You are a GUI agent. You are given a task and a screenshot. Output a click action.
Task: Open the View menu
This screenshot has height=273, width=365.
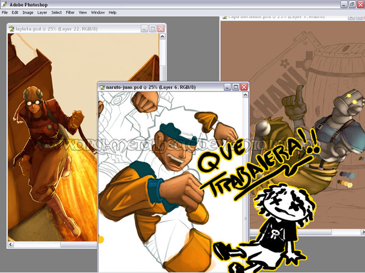click(83, 13)
